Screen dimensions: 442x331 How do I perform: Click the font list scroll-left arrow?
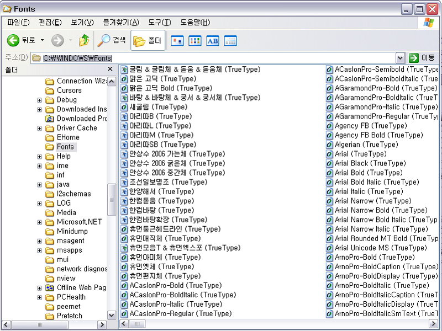point(123,324)
